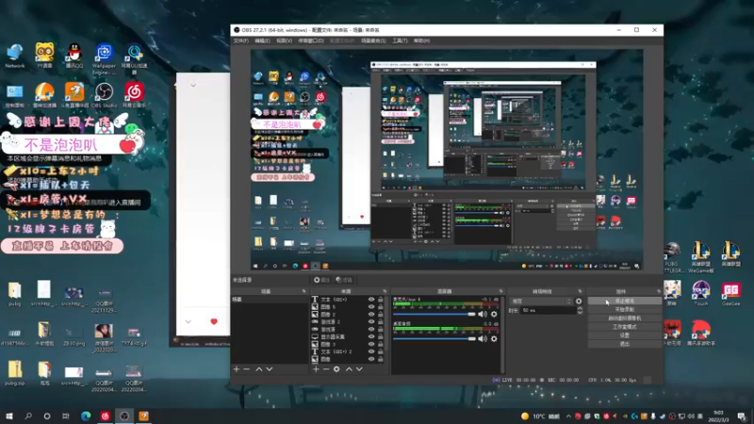This screenshot has height=424, width=754.
Task: Open OBS 设置 settings button in Controls
Action: coord(624,335)
